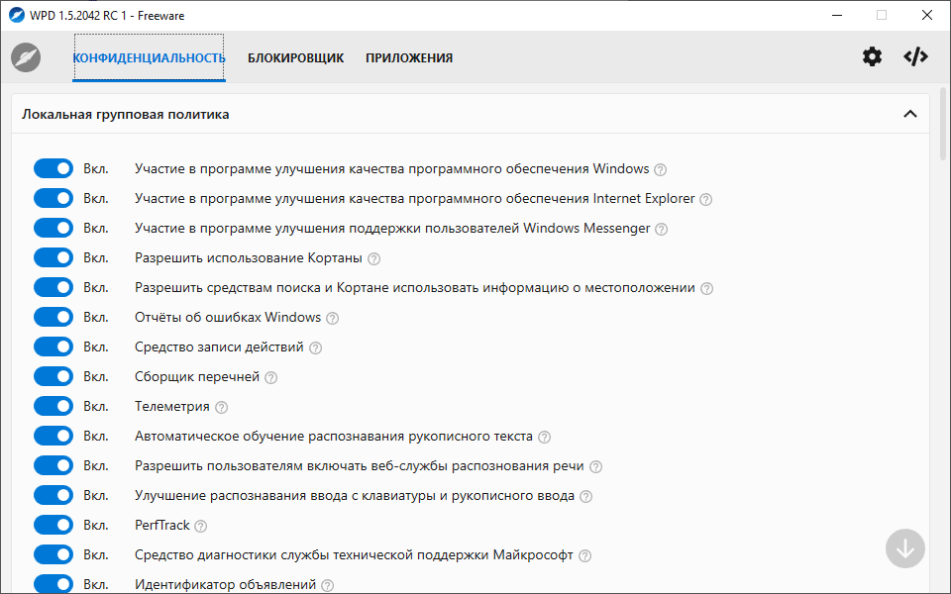The width and height of the screenshot is (951, 594).
Task: Click the code brackets icon
Action: [x=915, y=57]
